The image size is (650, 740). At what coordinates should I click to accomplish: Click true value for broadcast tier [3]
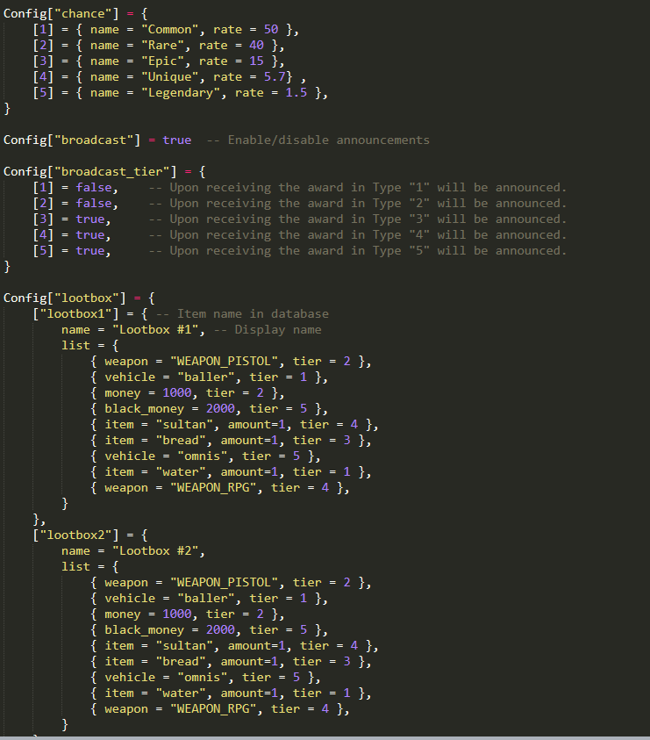click(90, 219)
